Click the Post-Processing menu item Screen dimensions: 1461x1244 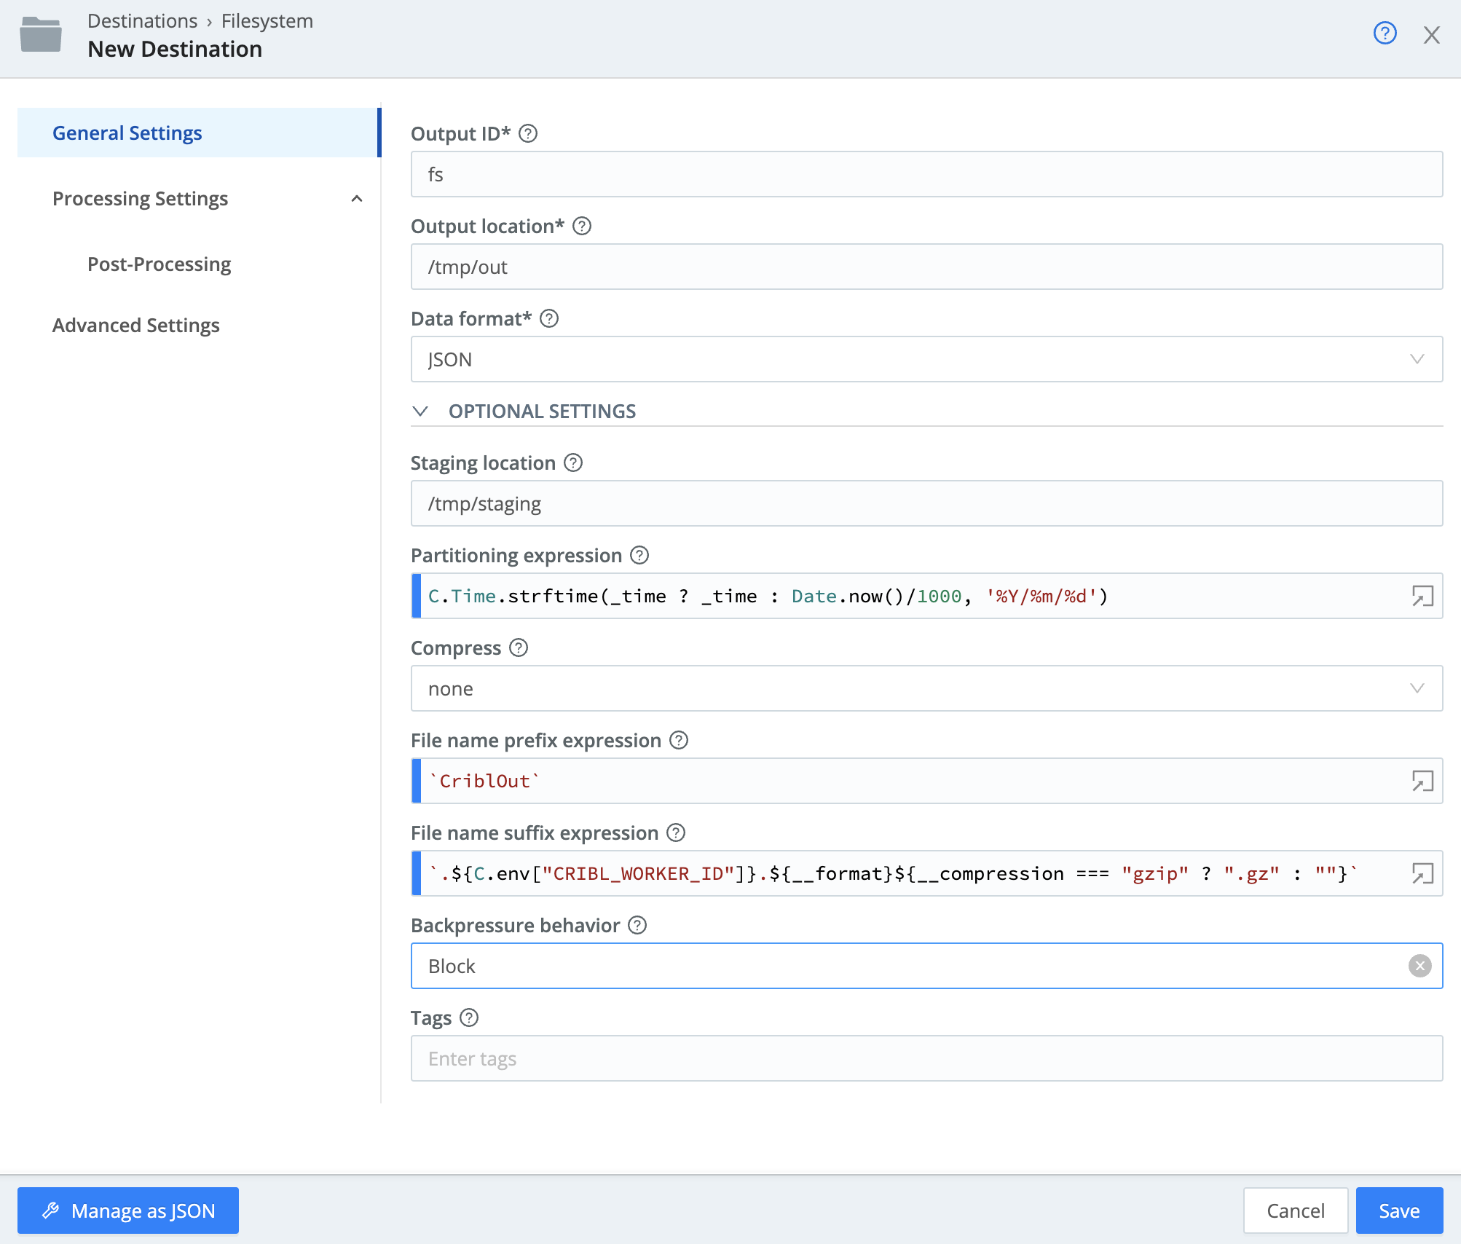(158, 263)
